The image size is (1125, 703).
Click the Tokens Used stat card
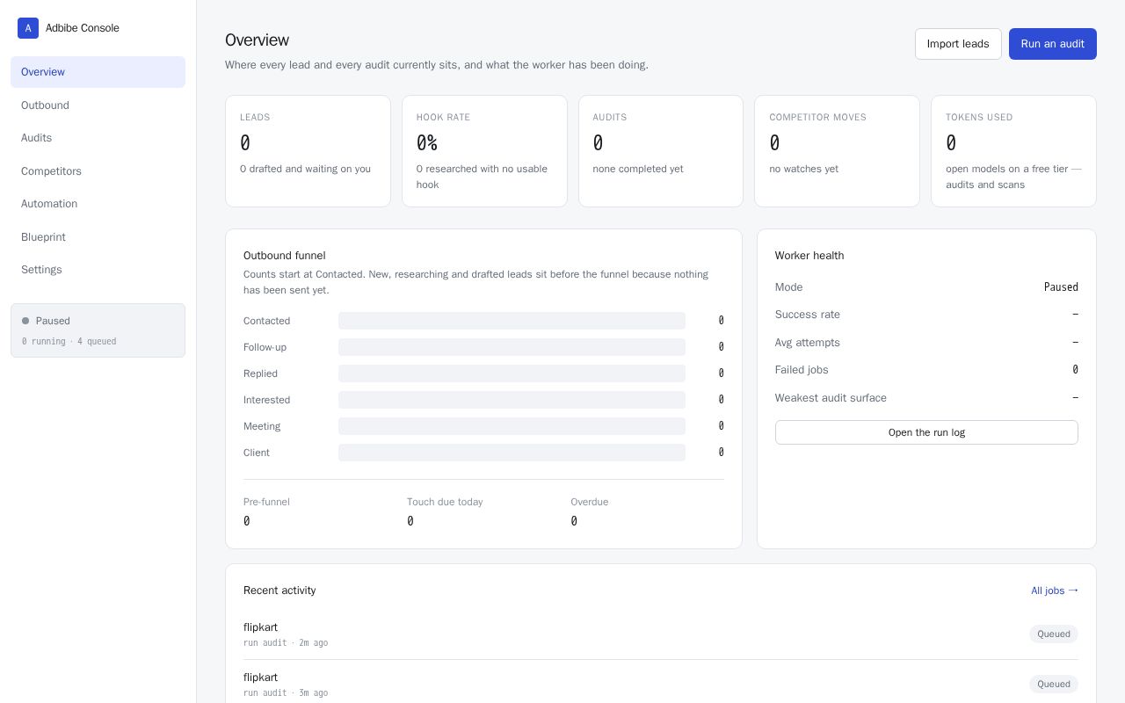1013,151
